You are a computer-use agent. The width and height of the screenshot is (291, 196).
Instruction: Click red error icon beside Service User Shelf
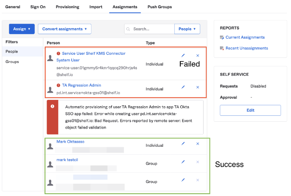[58, 53]
